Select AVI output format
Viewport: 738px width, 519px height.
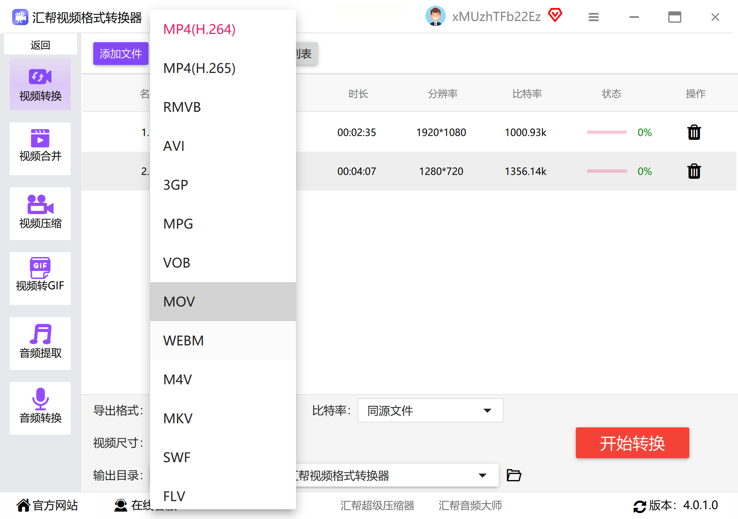(223, 146)
